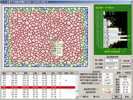This screenshot has height=100, width=133.
Task: Open the 画笔 tool button
Action: 119,73
